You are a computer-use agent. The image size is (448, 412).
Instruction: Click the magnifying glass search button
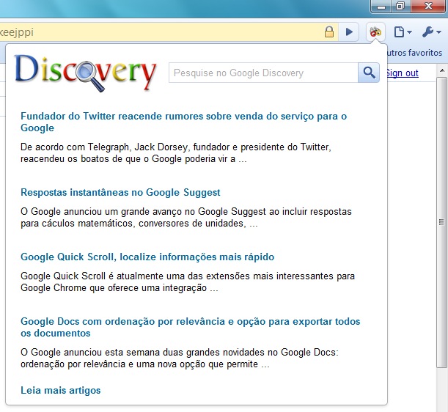point(368,73)
